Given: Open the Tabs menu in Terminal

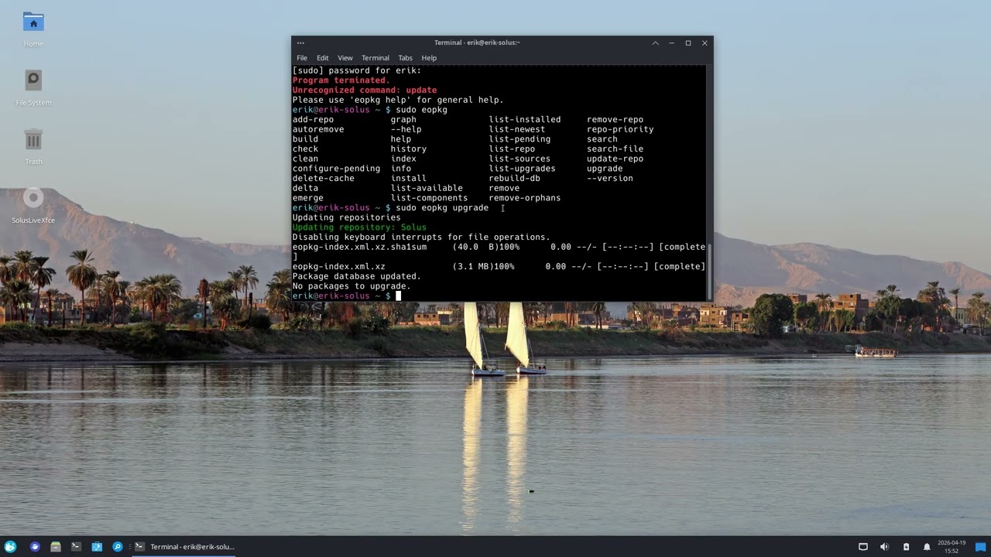Looking at the screenshot, I should pyautogui.click(x=405, y=58).
